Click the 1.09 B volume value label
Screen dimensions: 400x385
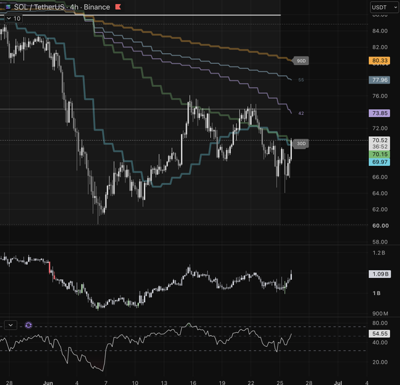point(380,274)
